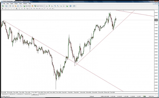
Task: Expand the Indicators dropdown arrow
Action: tap(68, 6)
